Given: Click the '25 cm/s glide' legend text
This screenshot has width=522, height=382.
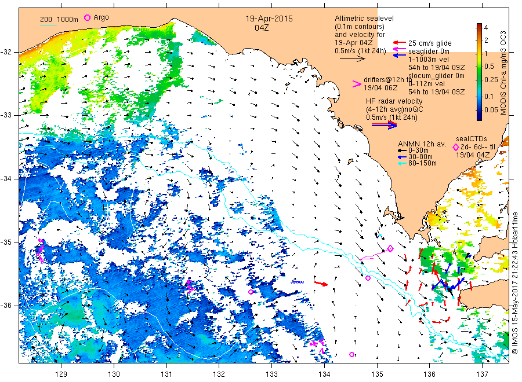Looking at the screenshot, I should click(430, 43).
